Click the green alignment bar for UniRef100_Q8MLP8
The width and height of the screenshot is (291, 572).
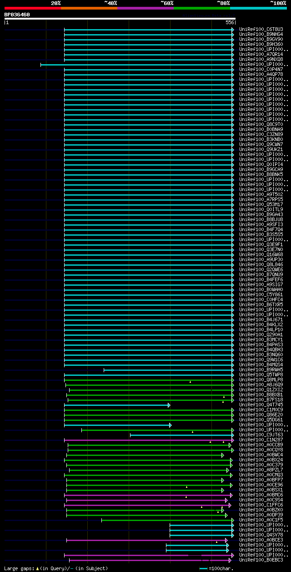point(149,380)
